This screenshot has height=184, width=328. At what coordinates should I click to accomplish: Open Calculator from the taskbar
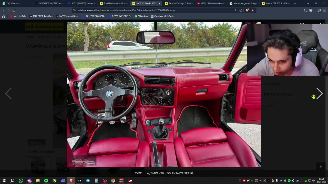click(96, 181)
